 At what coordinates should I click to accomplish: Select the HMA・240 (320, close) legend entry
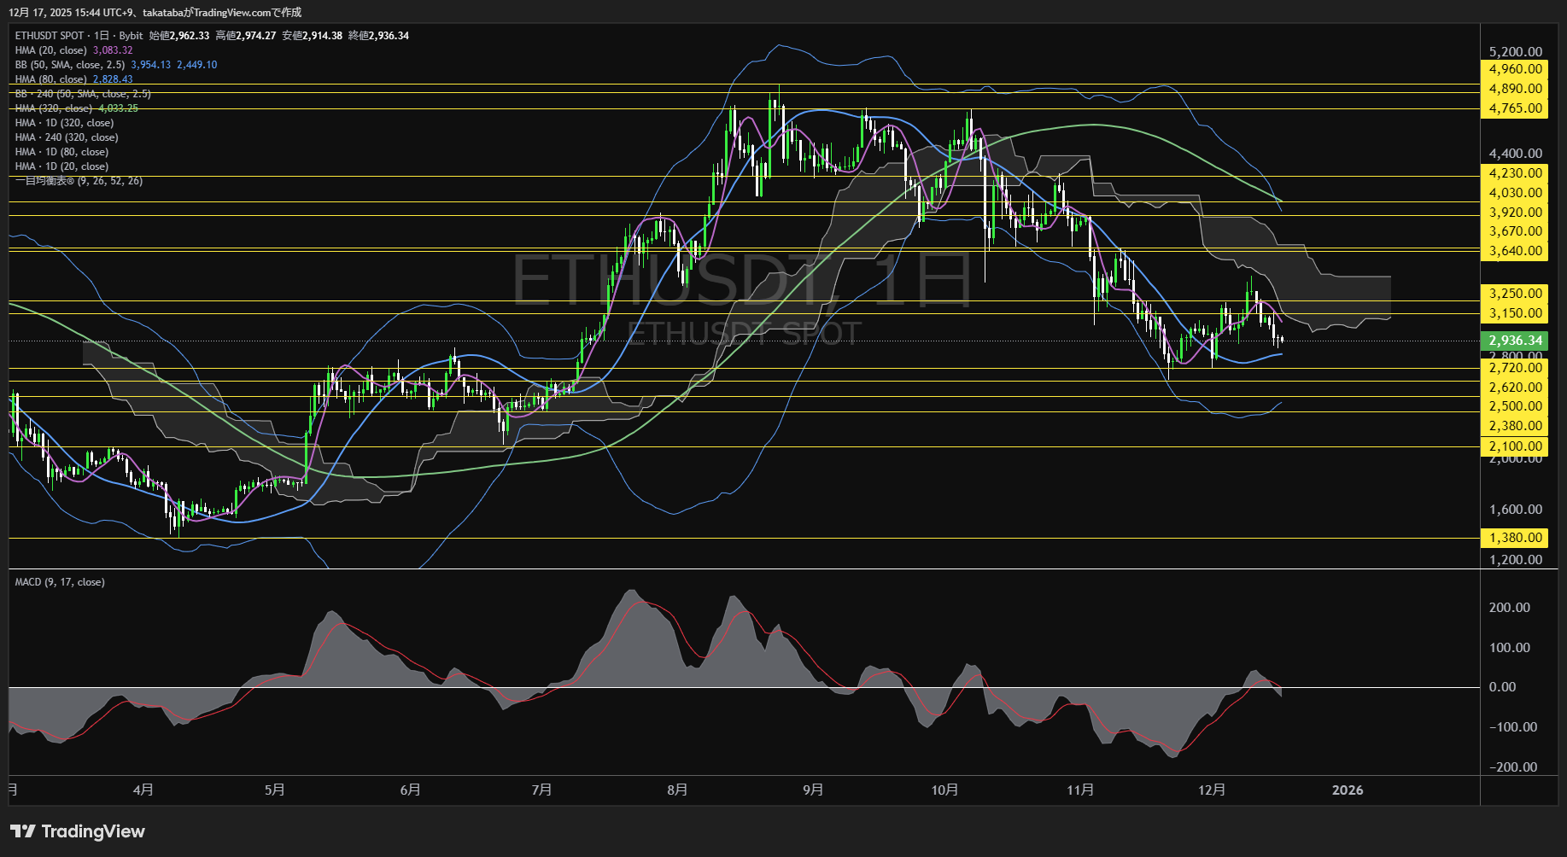66,137
